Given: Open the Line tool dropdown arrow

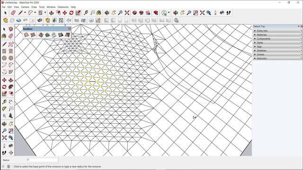Looking at the screenshot, I should tap(25, 13).
